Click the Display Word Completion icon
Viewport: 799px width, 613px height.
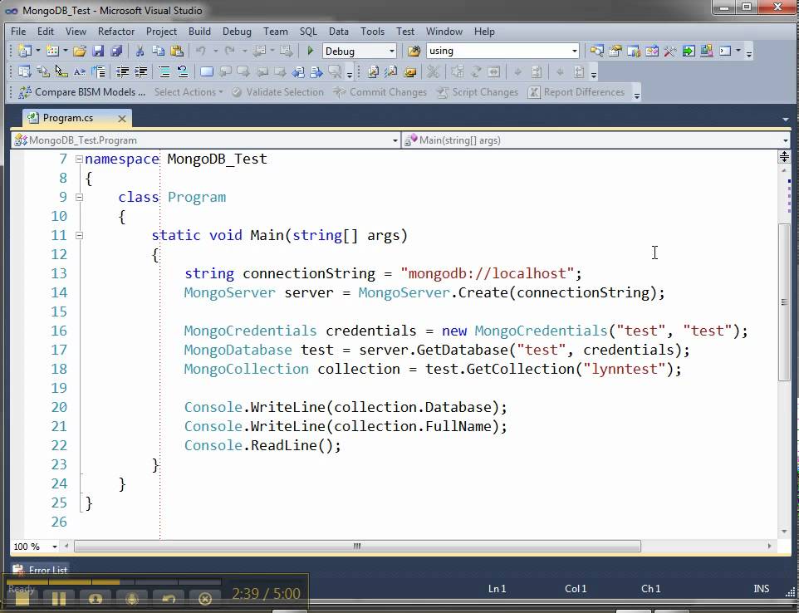point(80,71)
